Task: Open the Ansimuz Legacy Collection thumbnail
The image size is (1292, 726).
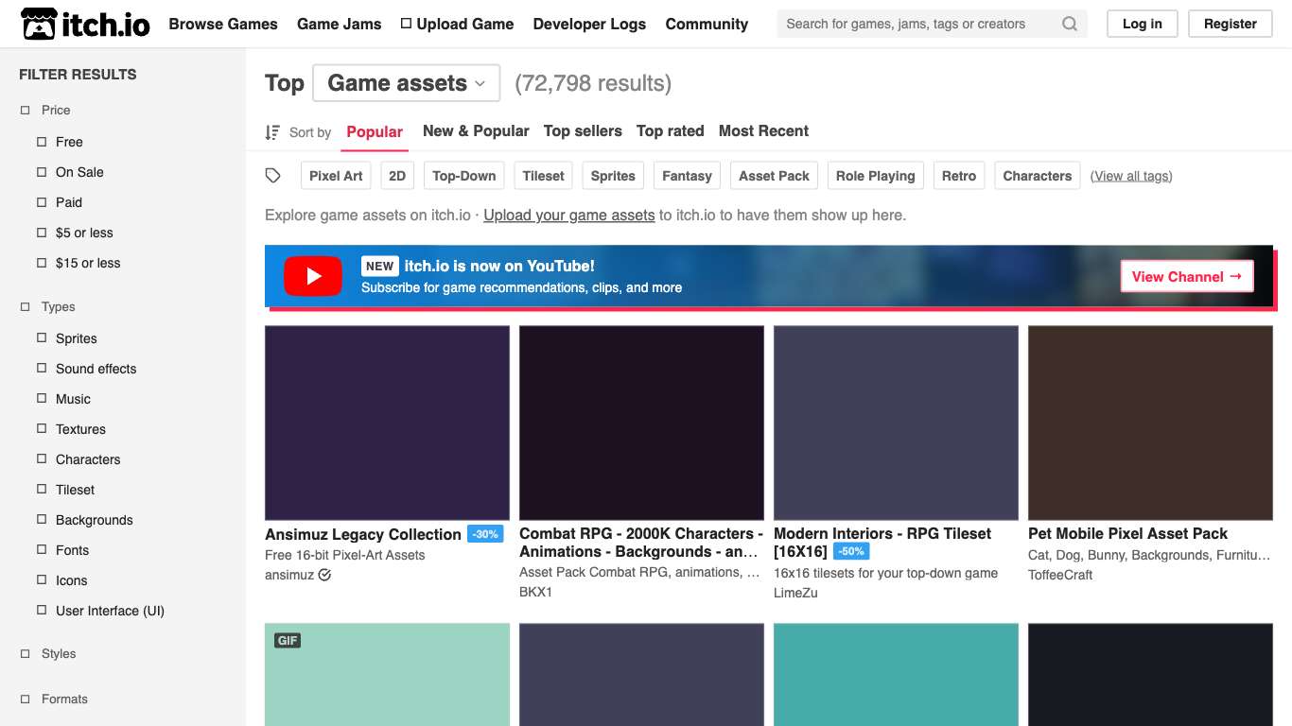Action: [x=387, y=423]
